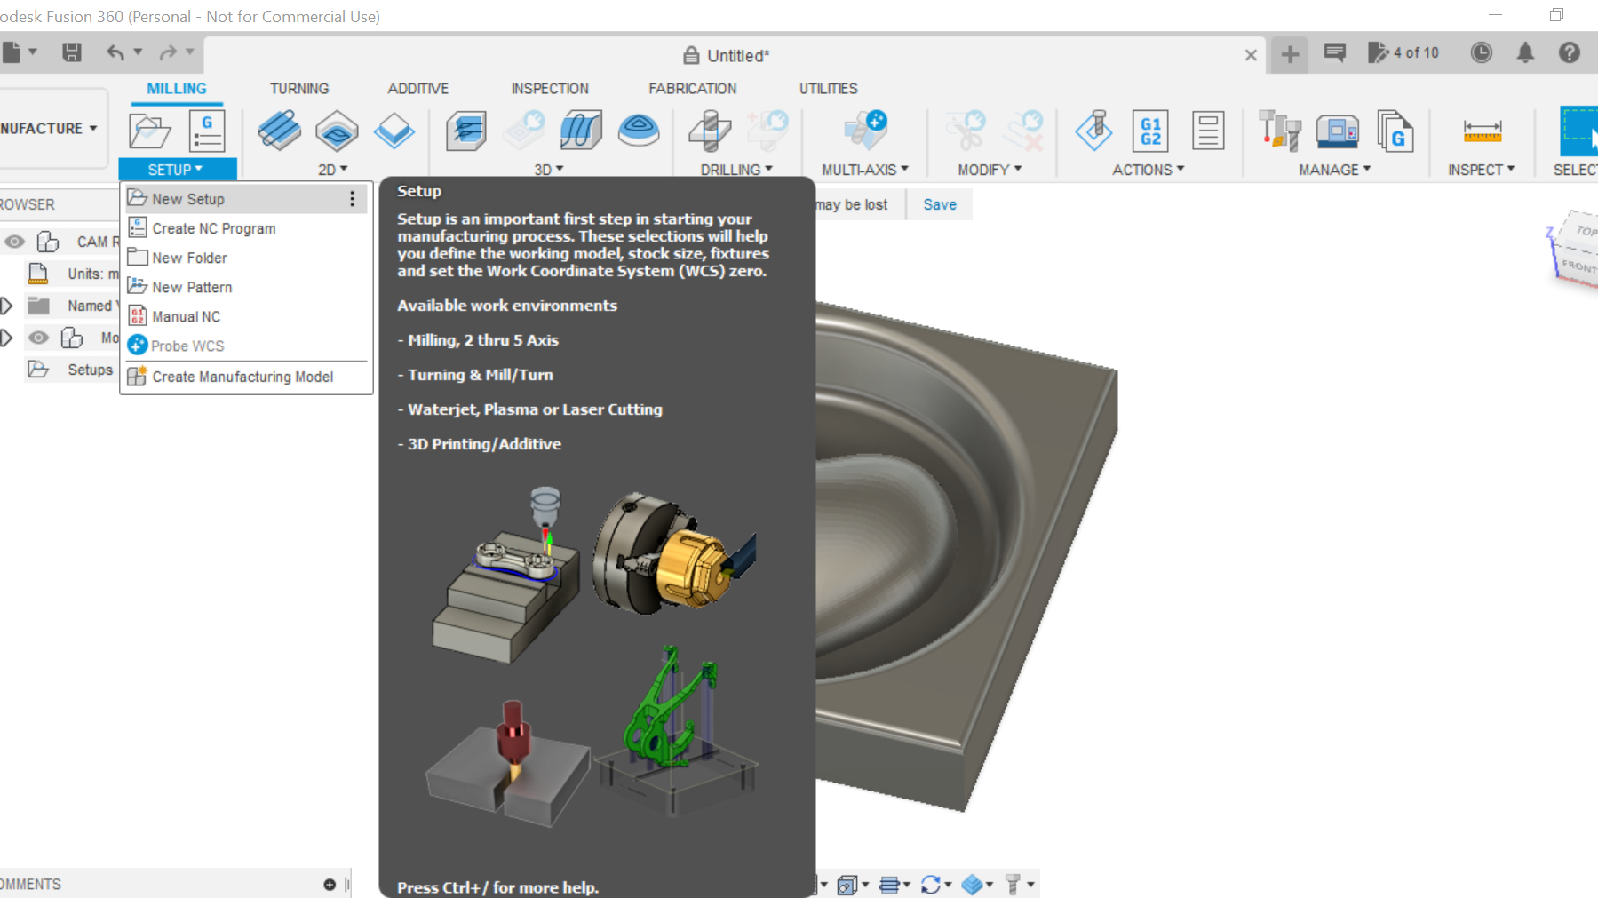
Task: Close the Untitled document tab
Action: pyautogui.click(x=1251, y=55)
